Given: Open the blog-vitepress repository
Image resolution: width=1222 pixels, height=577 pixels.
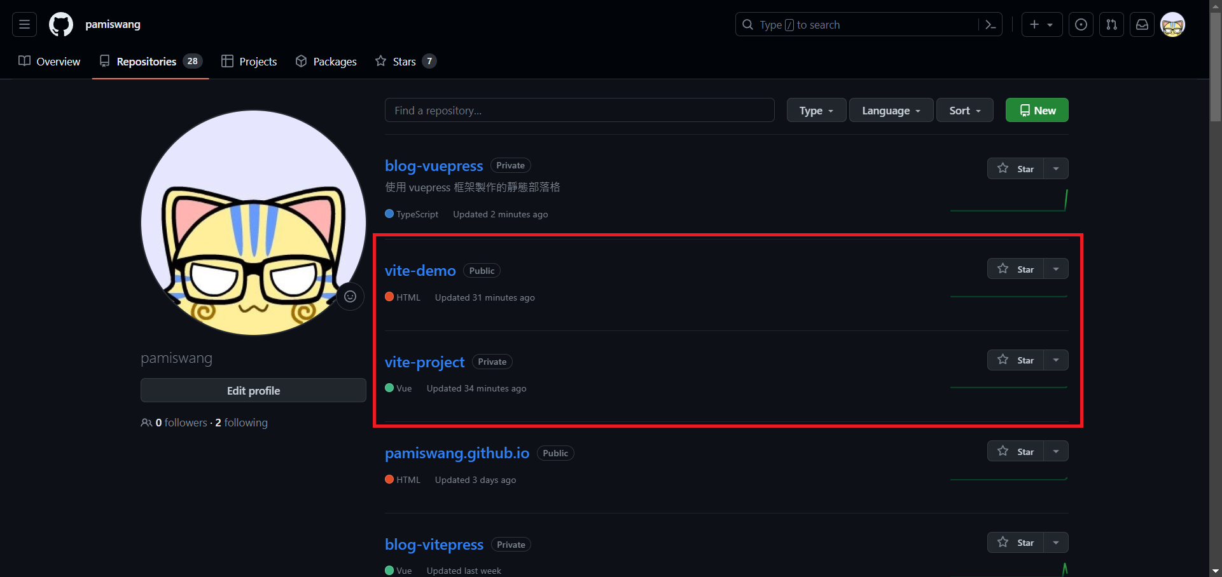Looking at the screenshot, I should click(x=434, y=545).
